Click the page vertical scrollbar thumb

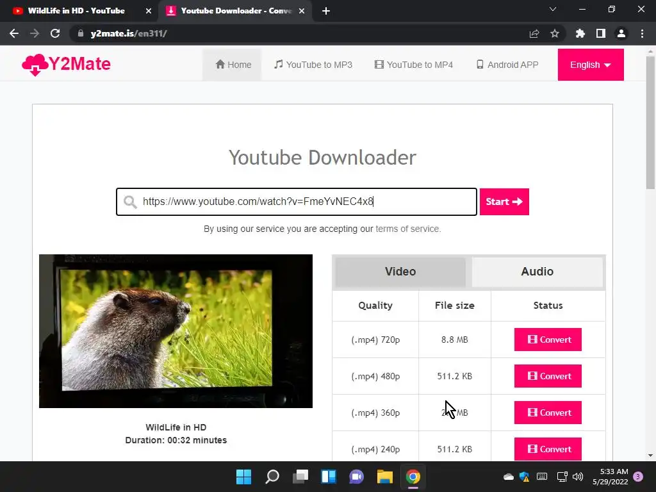[650, 121]
